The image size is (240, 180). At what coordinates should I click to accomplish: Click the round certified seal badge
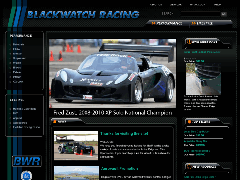(27, 176)
